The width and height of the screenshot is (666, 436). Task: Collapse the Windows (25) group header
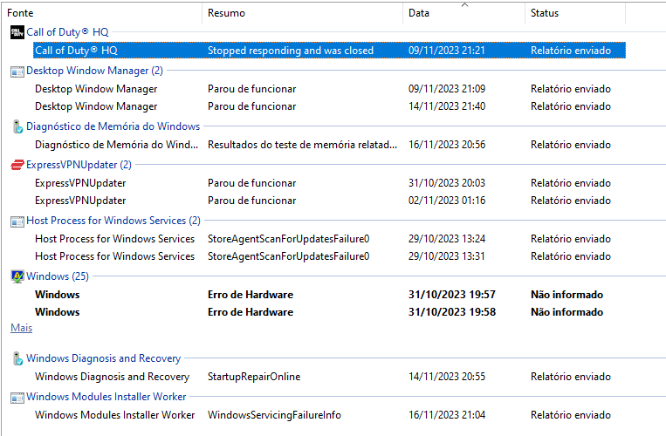click(58, 276)
